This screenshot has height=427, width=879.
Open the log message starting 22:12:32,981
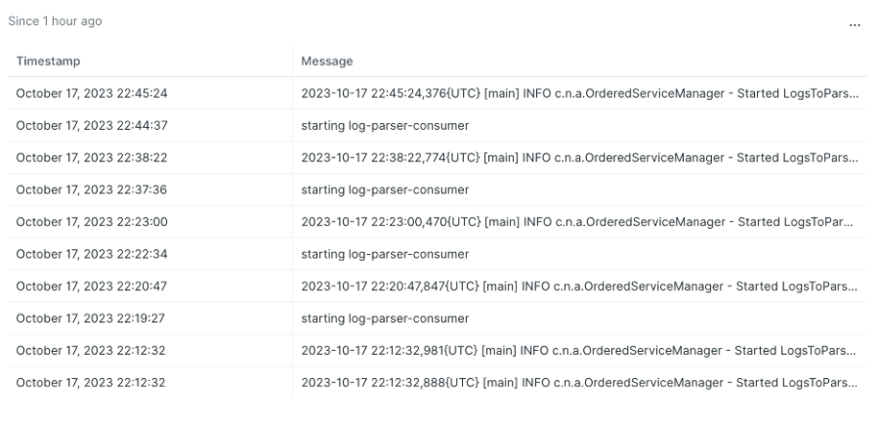579,351
